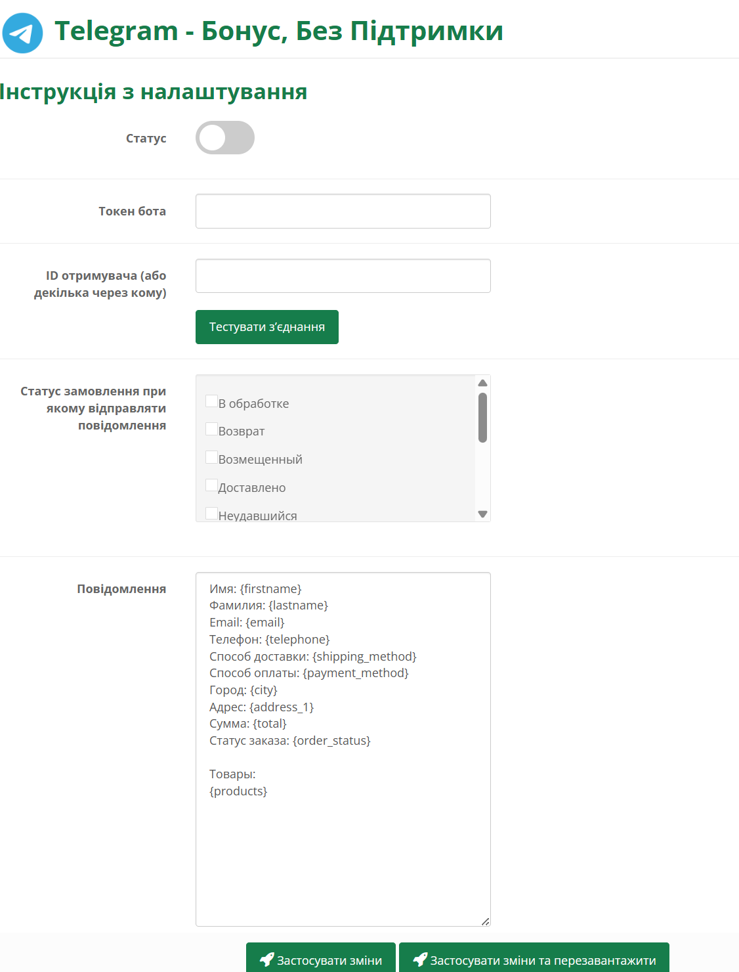Check the Неудавшийся checkbox
The width and height of the screenshot is (739, 972).
(211, 514)
